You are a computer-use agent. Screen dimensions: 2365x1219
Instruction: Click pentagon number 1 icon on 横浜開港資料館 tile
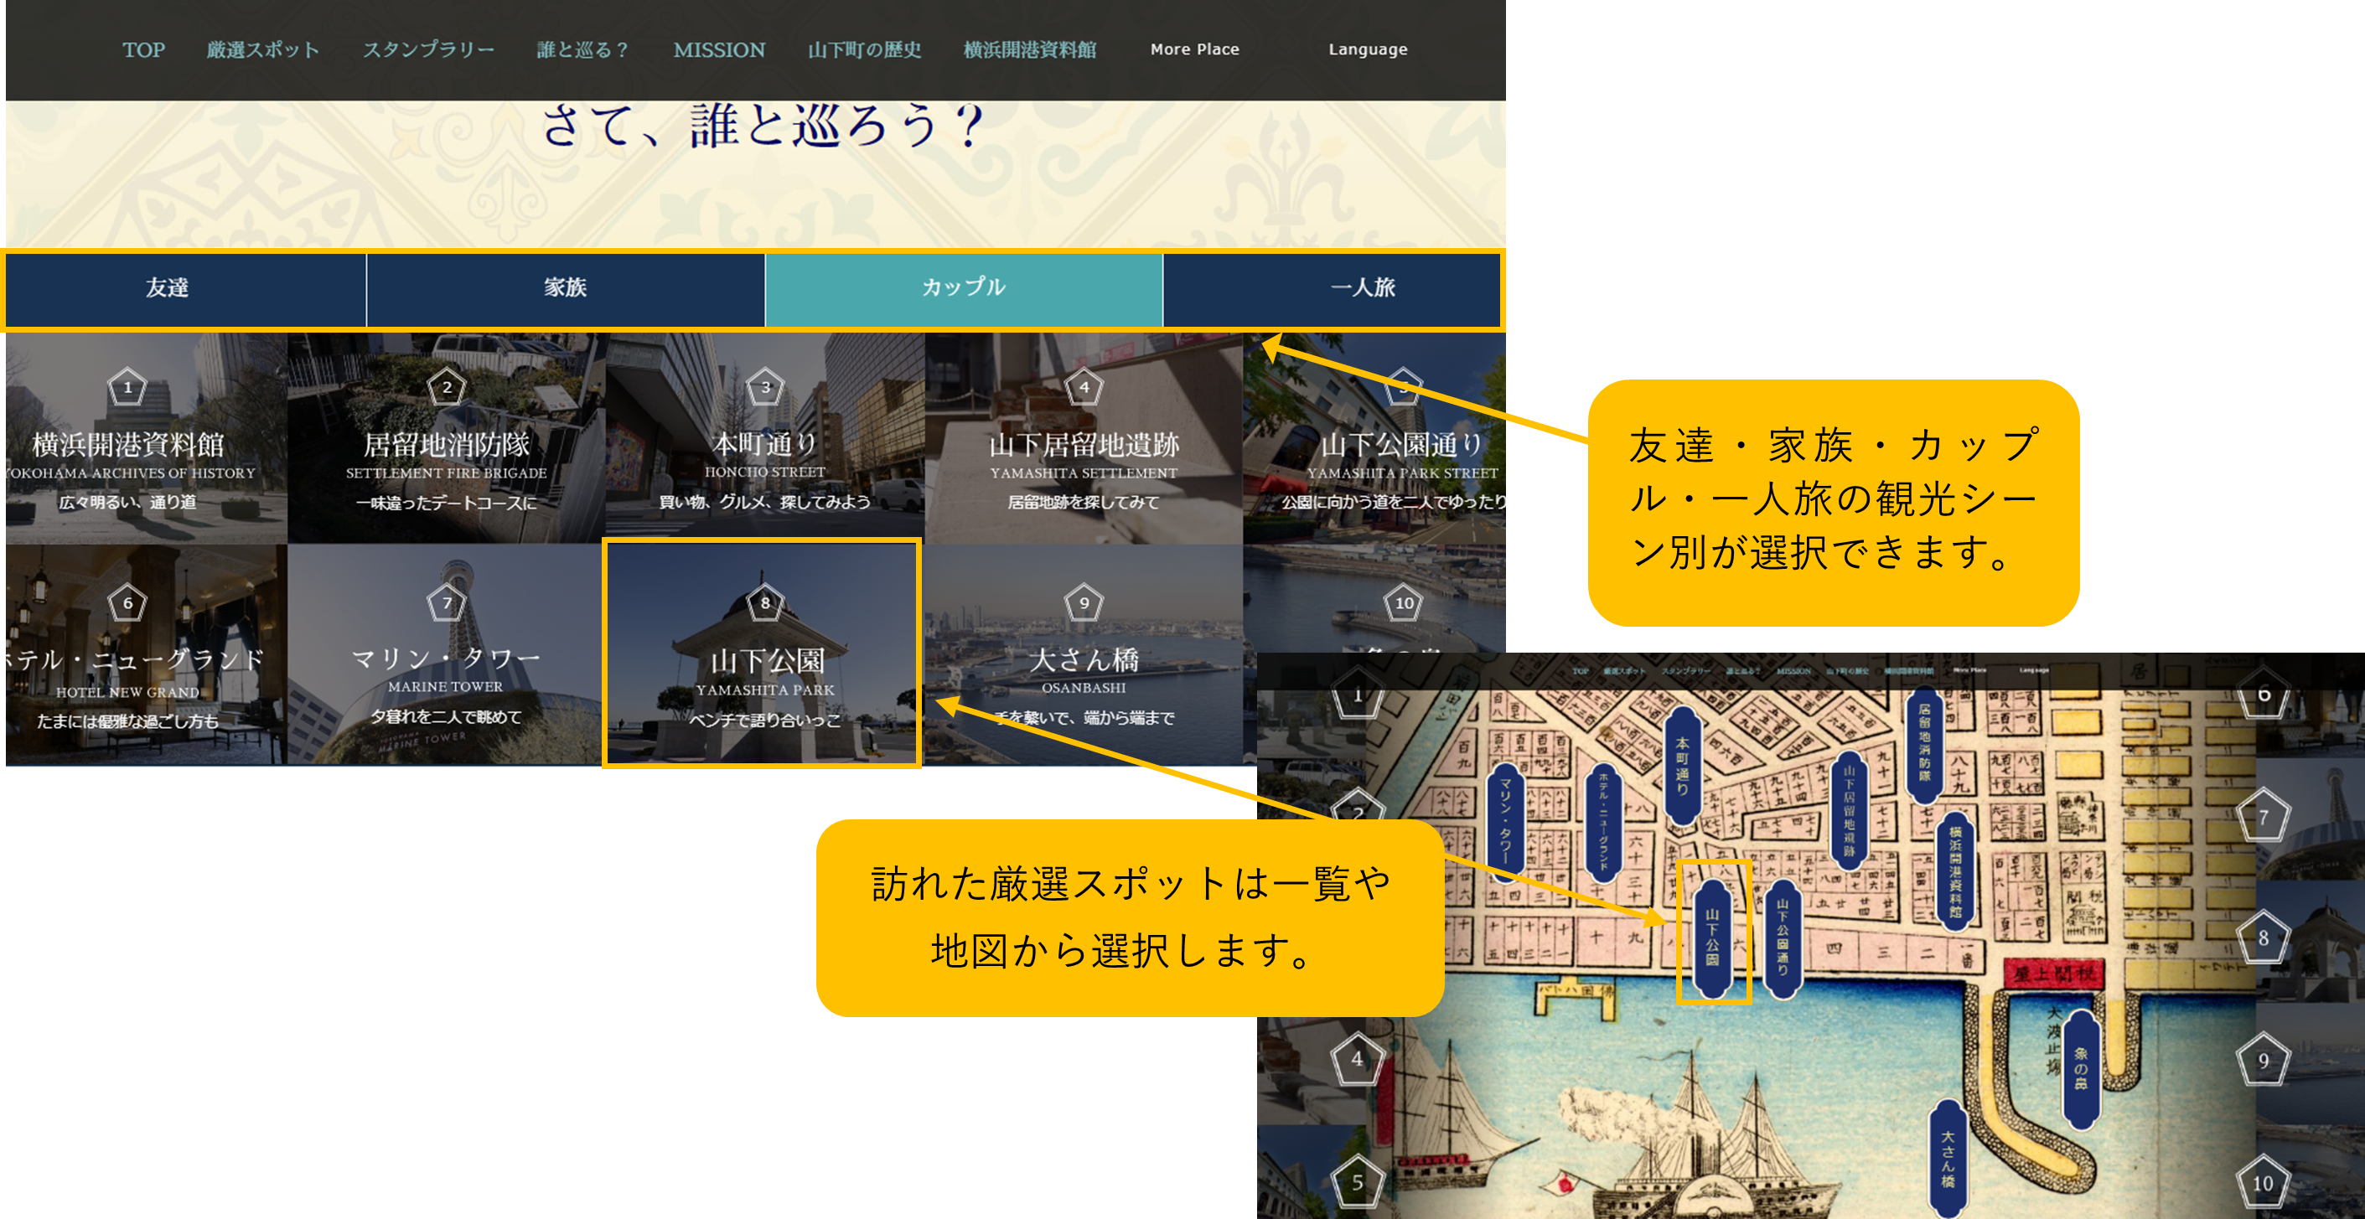[127, 387]
